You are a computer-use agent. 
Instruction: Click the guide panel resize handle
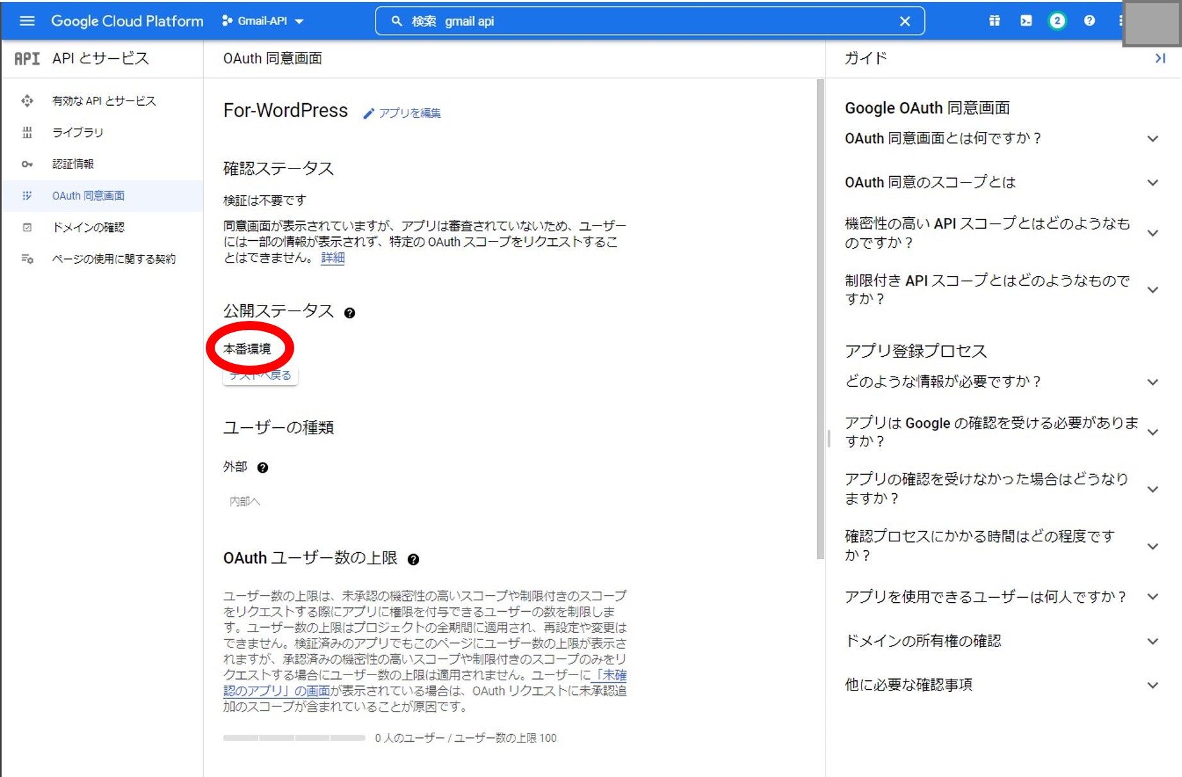[828, 439]
